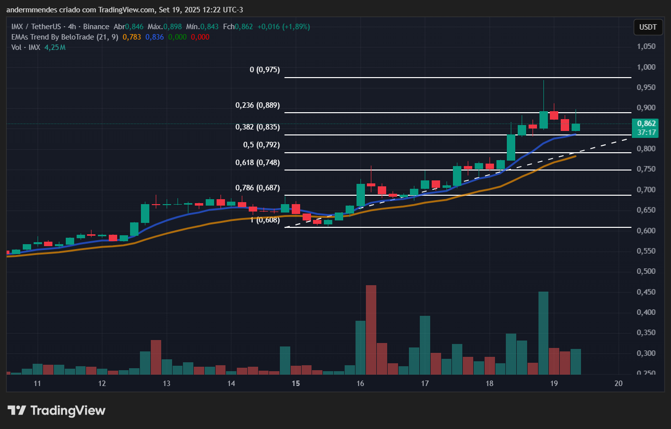Image resolution: width=671 pixels, height=429 pixels.
Task: Click the red 0,000 indicator value
Action: coord(200,37)
